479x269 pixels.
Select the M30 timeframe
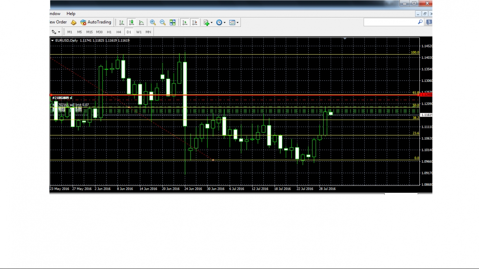pos(99,32)
